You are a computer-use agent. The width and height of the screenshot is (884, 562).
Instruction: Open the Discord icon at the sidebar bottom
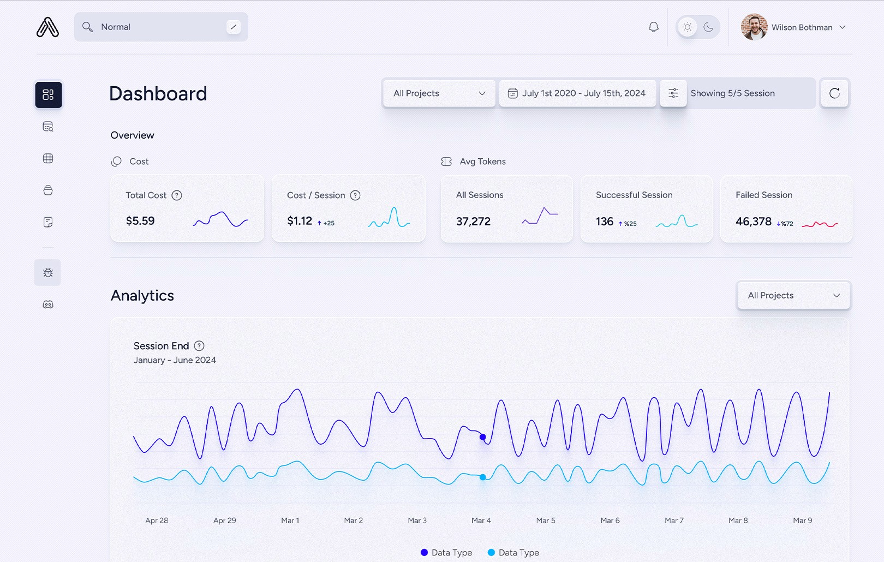coord(48,304)
